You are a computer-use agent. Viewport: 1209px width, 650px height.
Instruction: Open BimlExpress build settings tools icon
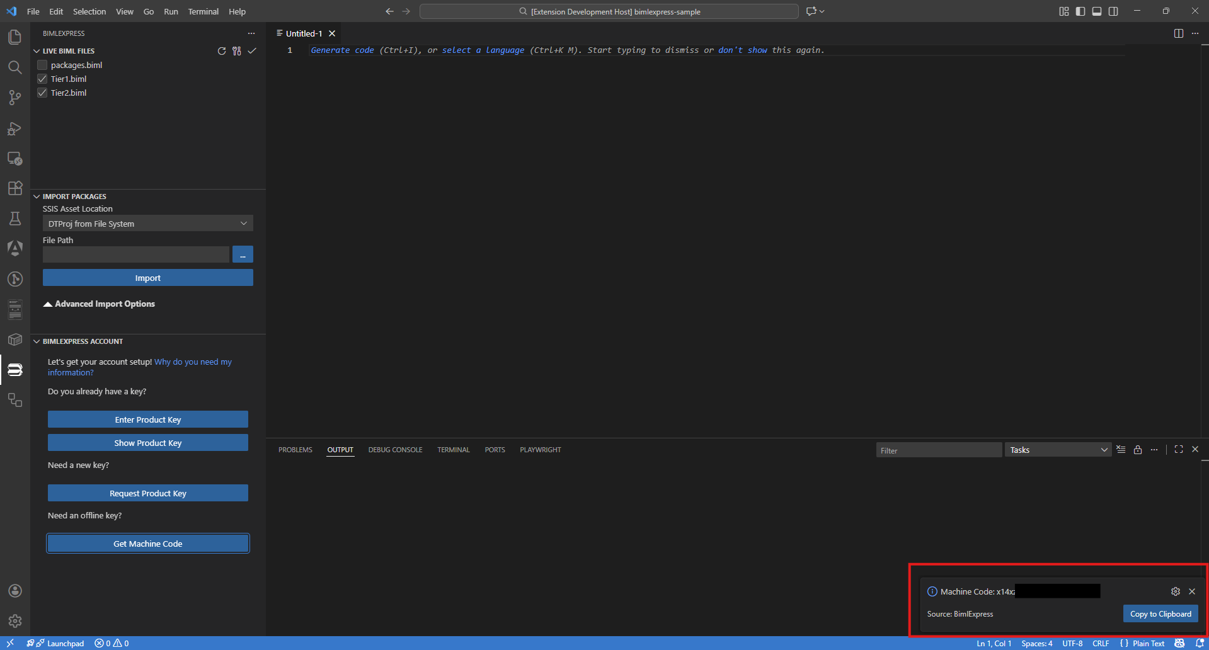pyautogui.click(x=236, y=51)
